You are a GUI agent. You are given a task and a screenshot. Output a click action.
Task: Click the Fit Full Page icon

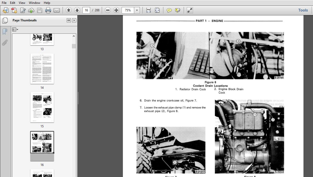157,10
